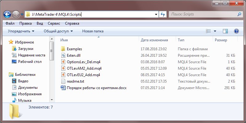The image size is (246, 123).
Task: Open the Правка menu
Action: 26,23
